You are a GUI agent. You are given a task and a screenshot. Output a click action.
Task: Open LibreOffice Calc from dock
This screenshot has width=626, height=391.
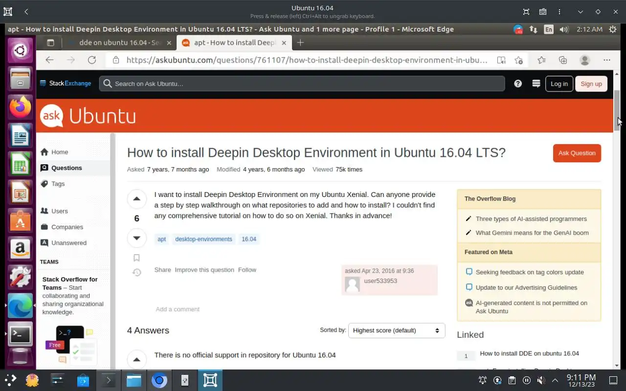tap(20, 164)
